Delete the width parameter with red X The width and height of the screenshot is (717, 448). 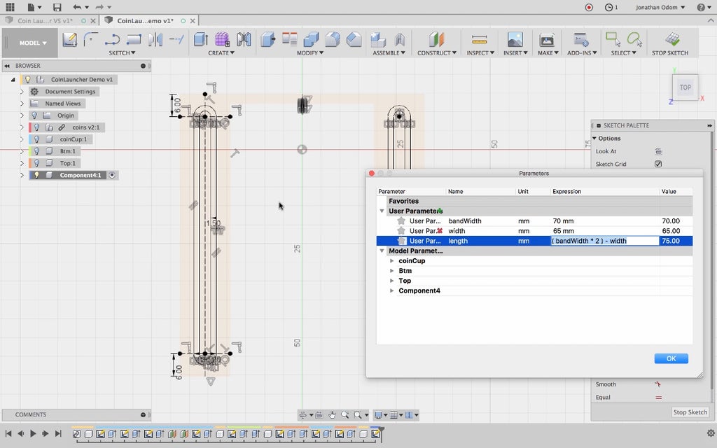point(440,231)
